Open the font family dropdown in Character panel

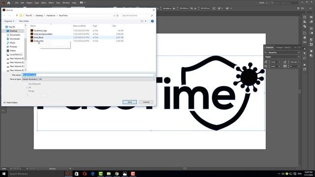299,53
